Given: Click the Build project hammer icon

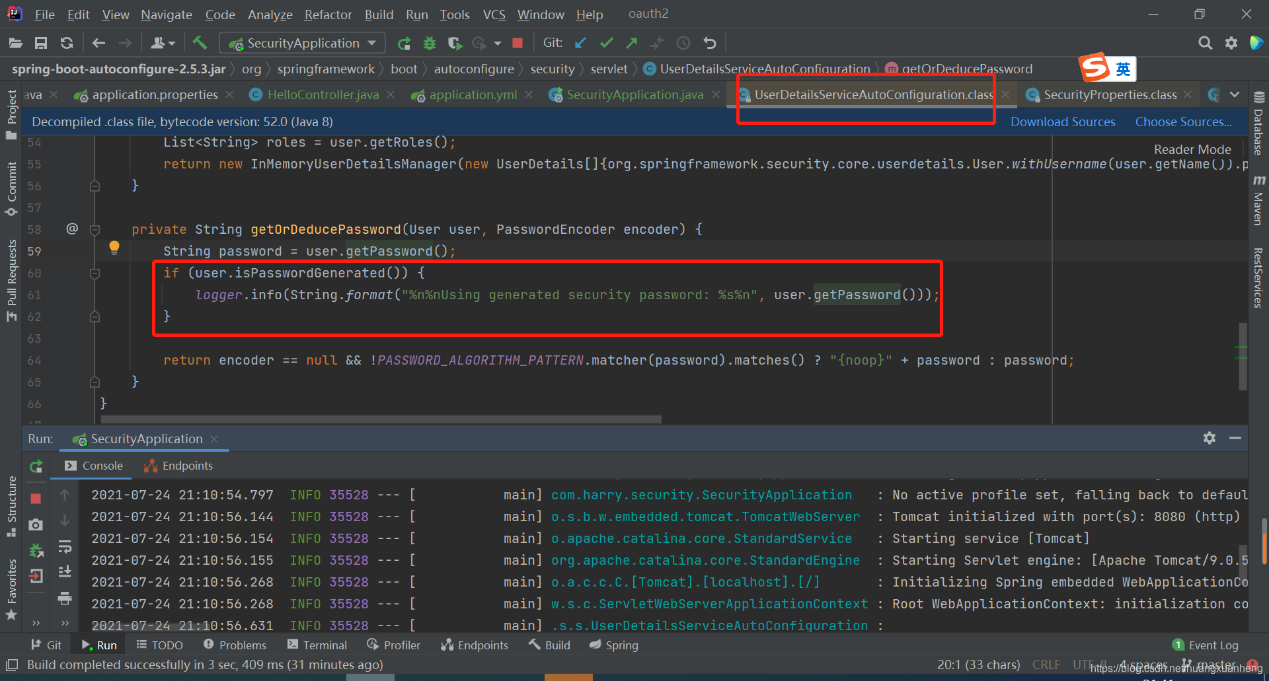Looking at the screenshot, I should (x=200, y=43).
